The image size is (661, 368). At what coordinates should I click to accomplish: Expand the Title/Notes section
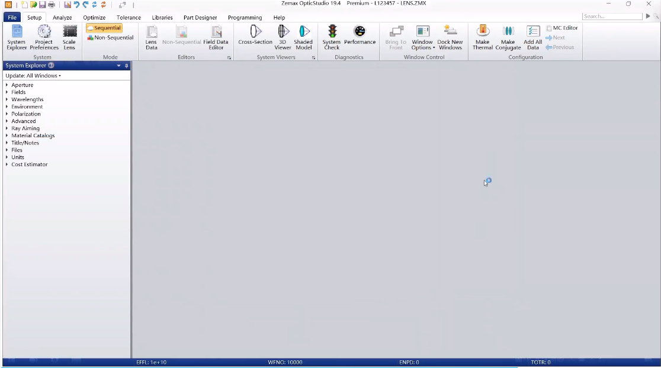coord(7,143)
